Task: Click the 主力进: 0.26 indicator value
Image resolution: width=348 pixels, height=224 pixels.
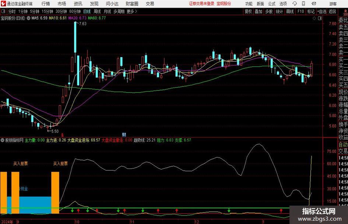Action: click(56, 140)
